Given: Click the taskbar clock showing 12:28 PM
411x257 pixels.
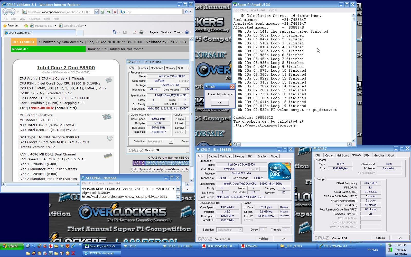Looking at the screenshot, I should (x=401, y=245).
